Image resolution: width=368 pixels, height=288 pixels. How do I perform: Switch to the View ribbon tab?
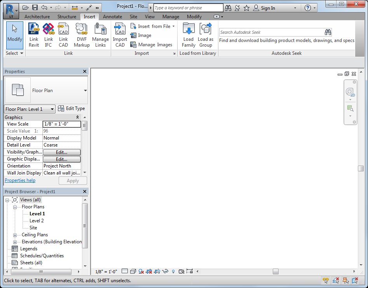(150, 17)
